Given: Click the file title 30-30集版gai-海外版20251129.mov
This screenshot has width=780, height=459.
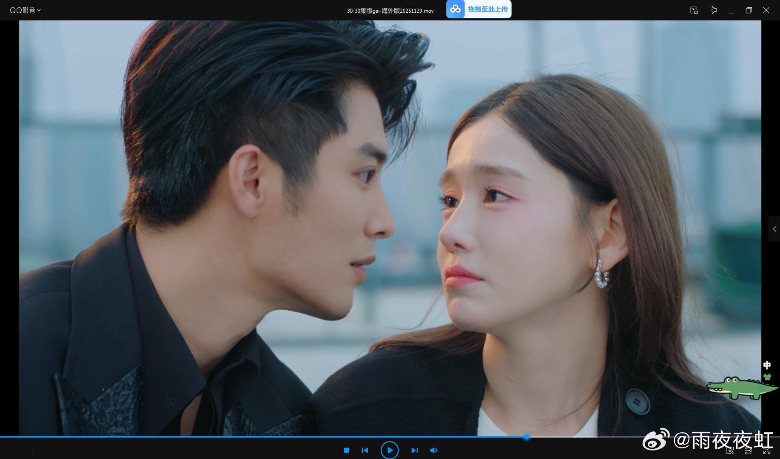Looking at the screenshot, I should point(390,11).
